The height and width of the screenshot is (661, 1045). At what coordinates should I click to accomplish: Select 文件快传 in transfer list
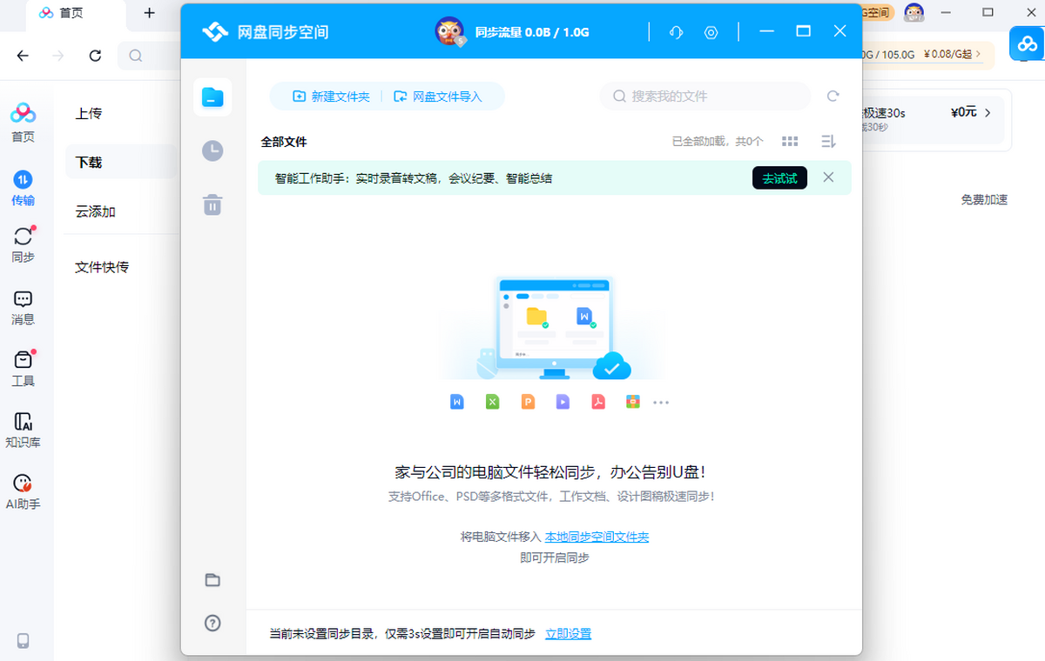click(x=102, y=267)
